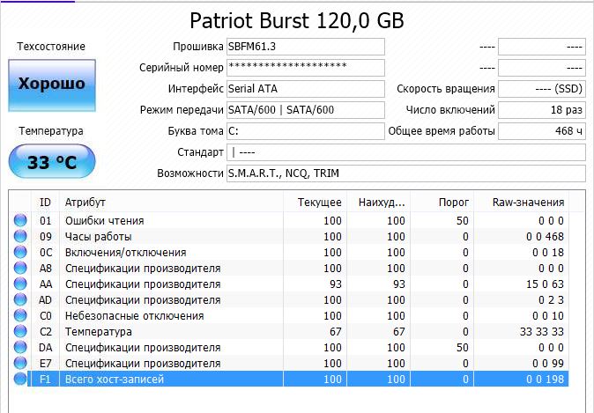
Task: Select the Температура attribute name in row C2
Action: pos(99,332)
